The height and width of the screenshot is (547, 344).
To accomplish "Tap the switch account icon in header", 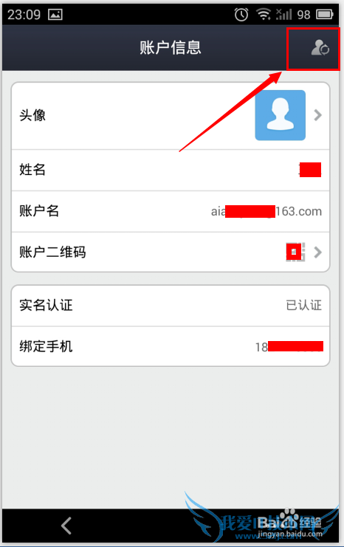I will click(x=320, y=48).
